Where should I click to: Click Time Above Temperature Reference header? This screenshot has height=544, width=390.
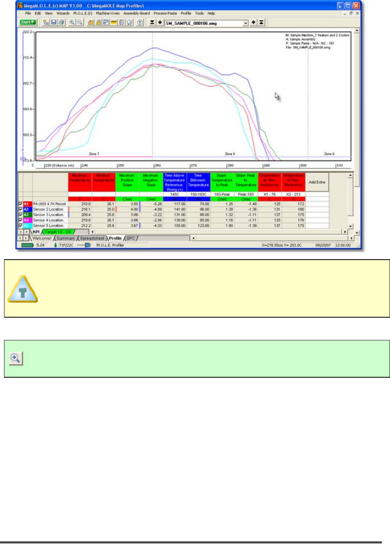(174, 183)
